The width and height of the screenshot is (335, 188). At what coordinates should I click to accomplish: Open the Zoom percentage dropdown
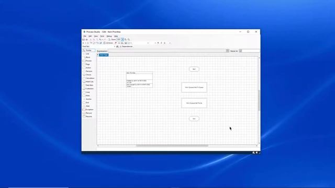122,40
